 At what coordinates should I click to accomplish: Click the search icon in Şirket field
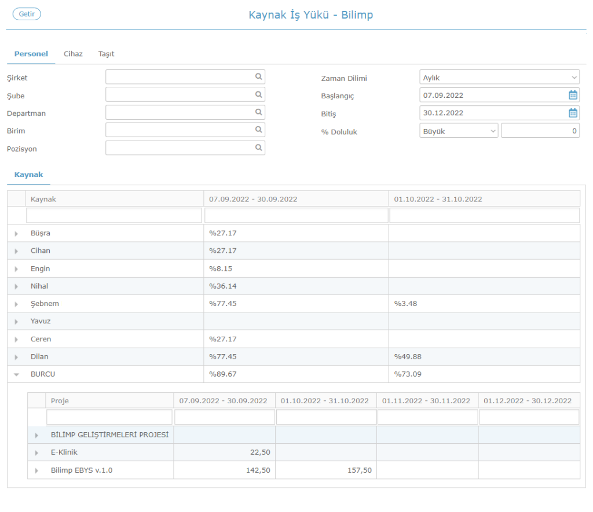point(258,76)
